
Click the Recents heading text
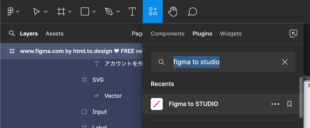tap(162, 84)
